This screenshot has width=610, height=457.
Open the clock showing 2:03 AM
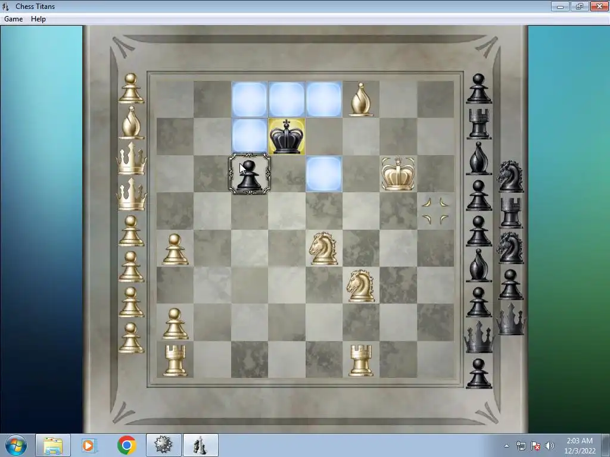(x=580, y=446)
